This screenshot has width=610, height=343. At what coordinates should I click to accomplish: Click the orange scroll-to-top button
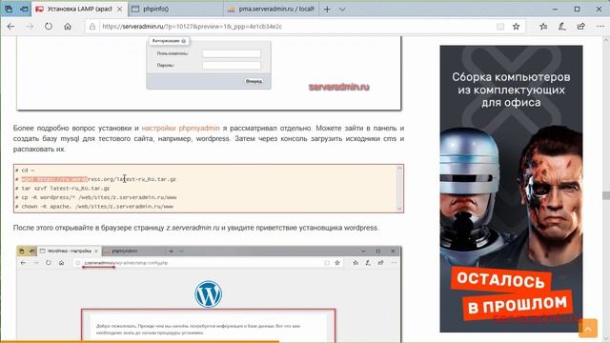click(x=588, y=329)
